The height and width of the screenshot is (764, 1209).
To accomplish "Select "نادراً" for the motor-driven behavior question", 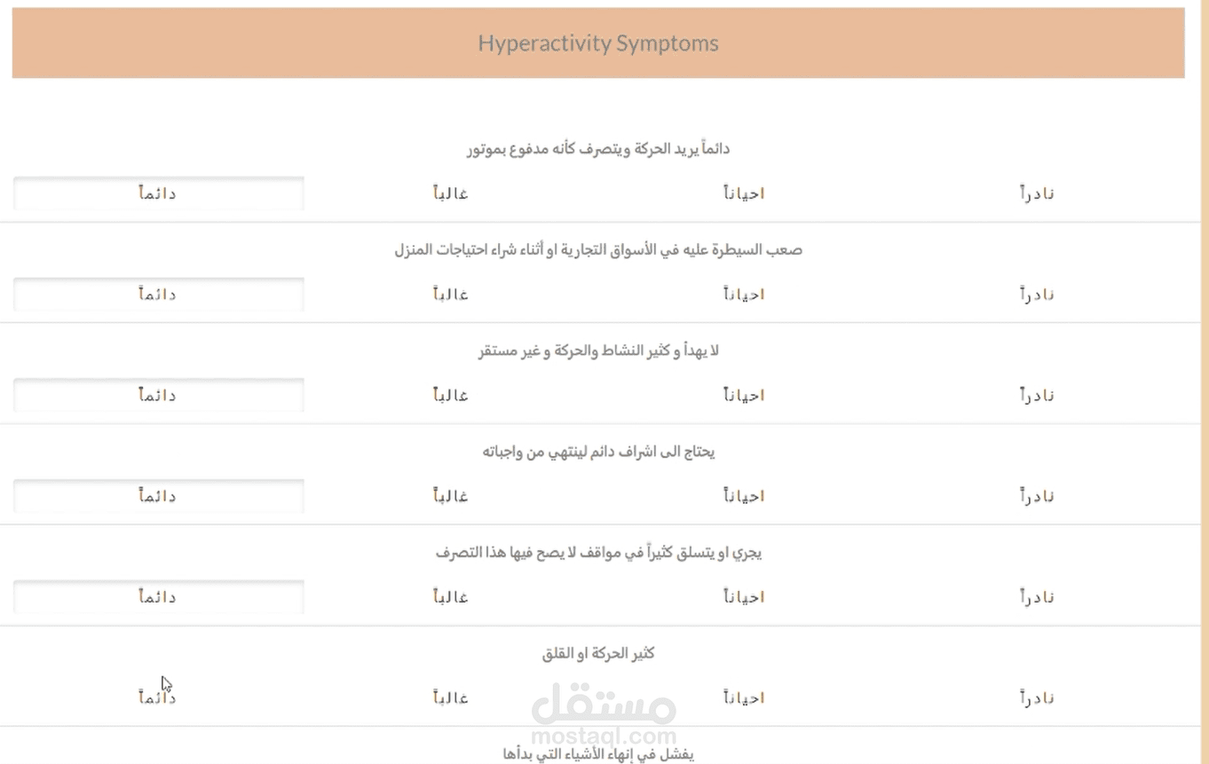I will coord(1037,193).
